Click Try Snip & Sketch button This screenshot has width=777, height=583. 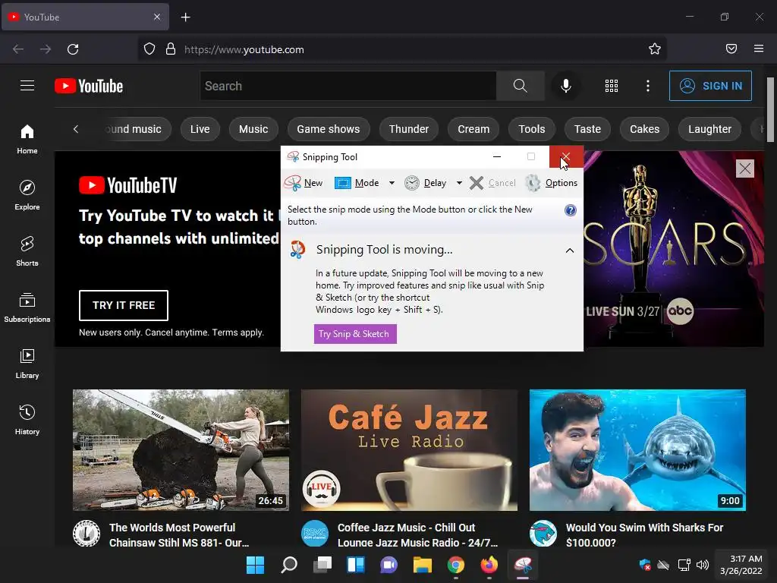[355, 334]
